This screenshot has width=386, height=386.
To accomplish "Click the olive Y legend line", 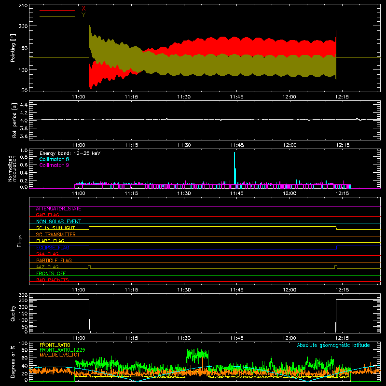I will coord(57,16).
